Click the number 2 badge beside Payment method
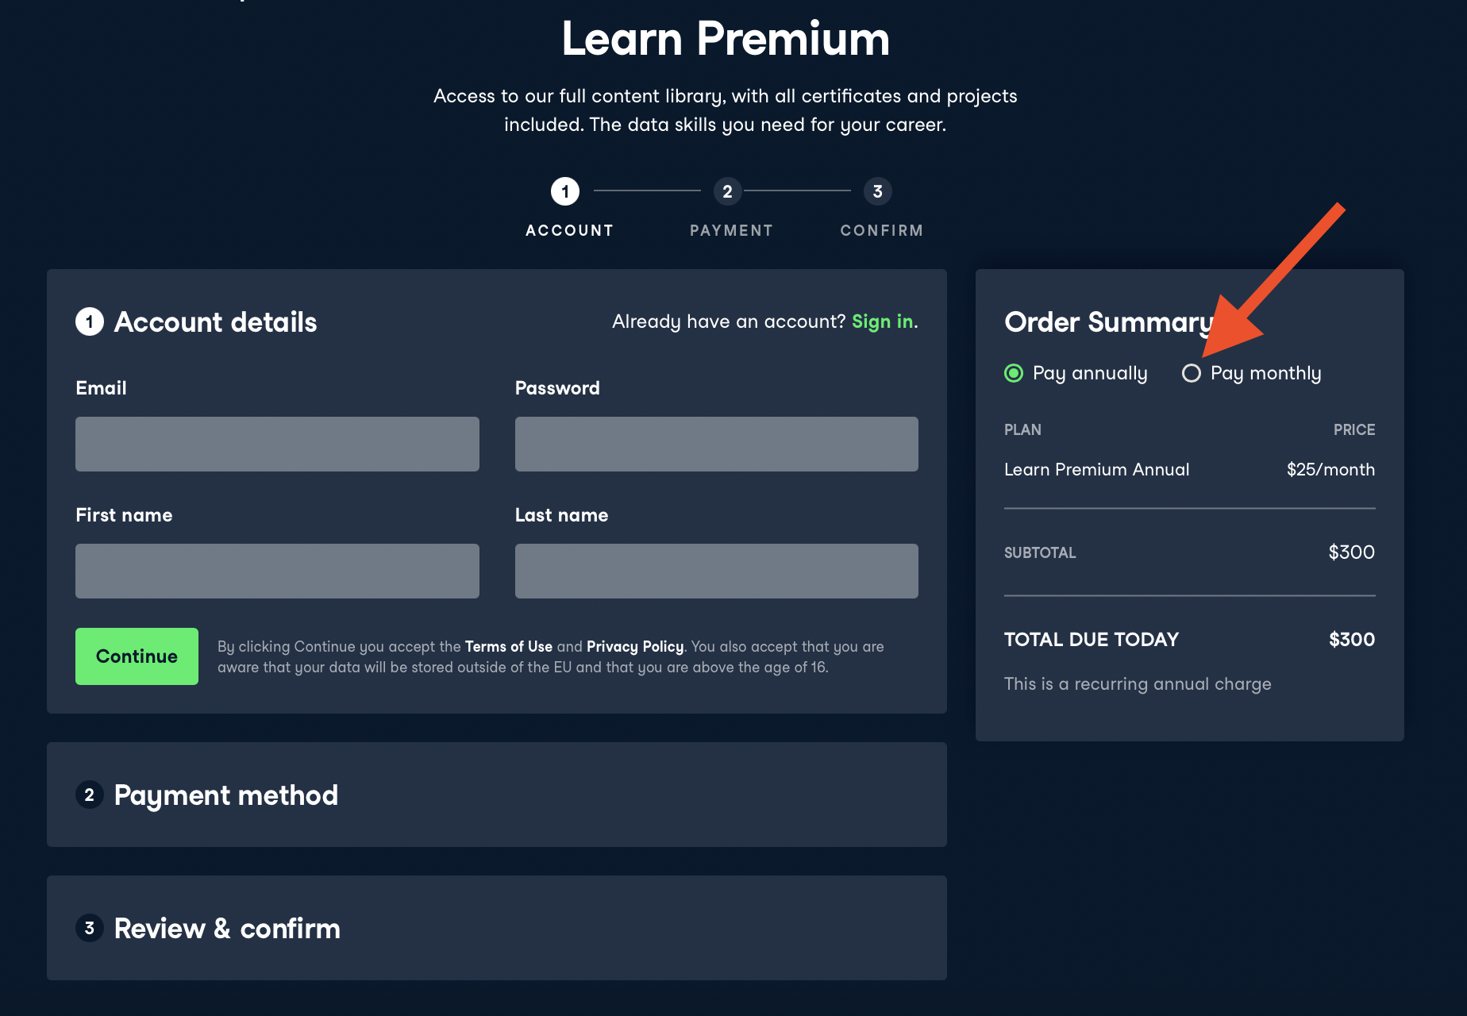 [x=90, y=795]
